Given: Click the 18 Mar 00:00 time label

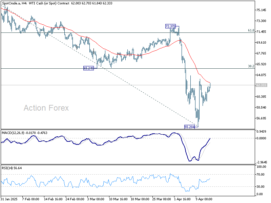Looking at the screenshot, I should coord(140,199).
